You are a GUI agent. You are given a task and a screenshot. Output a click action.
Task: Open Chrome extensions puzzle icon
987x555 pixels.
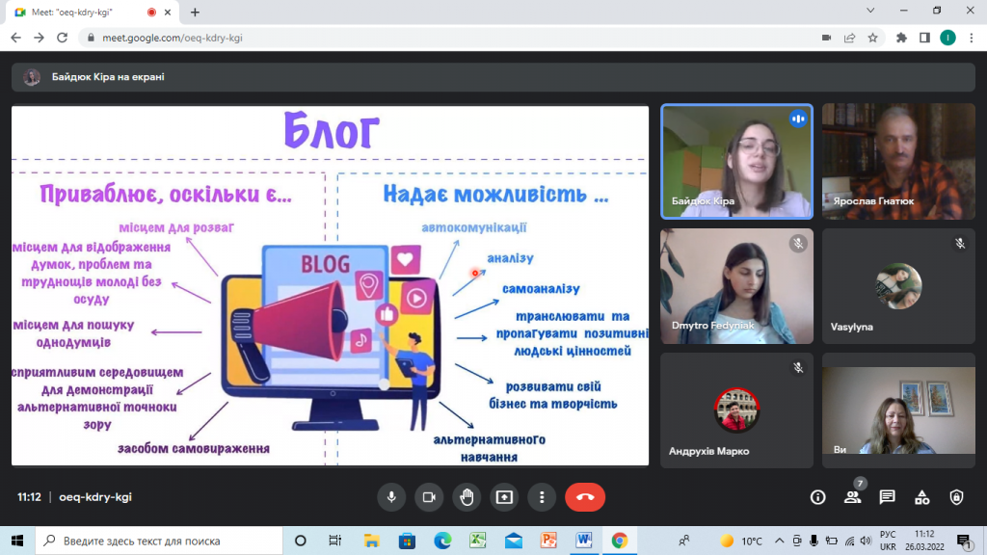pos(901,38)
